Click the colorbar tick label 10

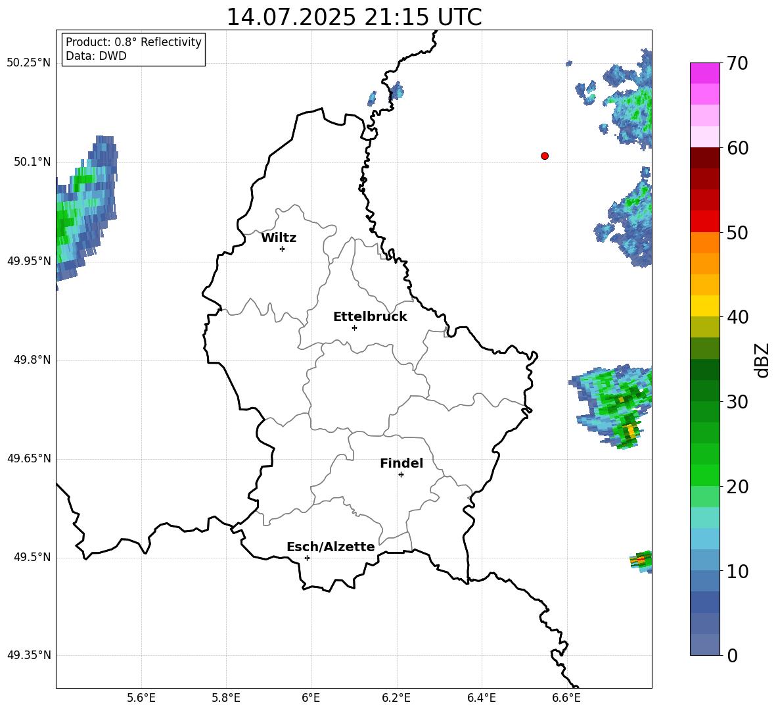[x=737, y=571]
